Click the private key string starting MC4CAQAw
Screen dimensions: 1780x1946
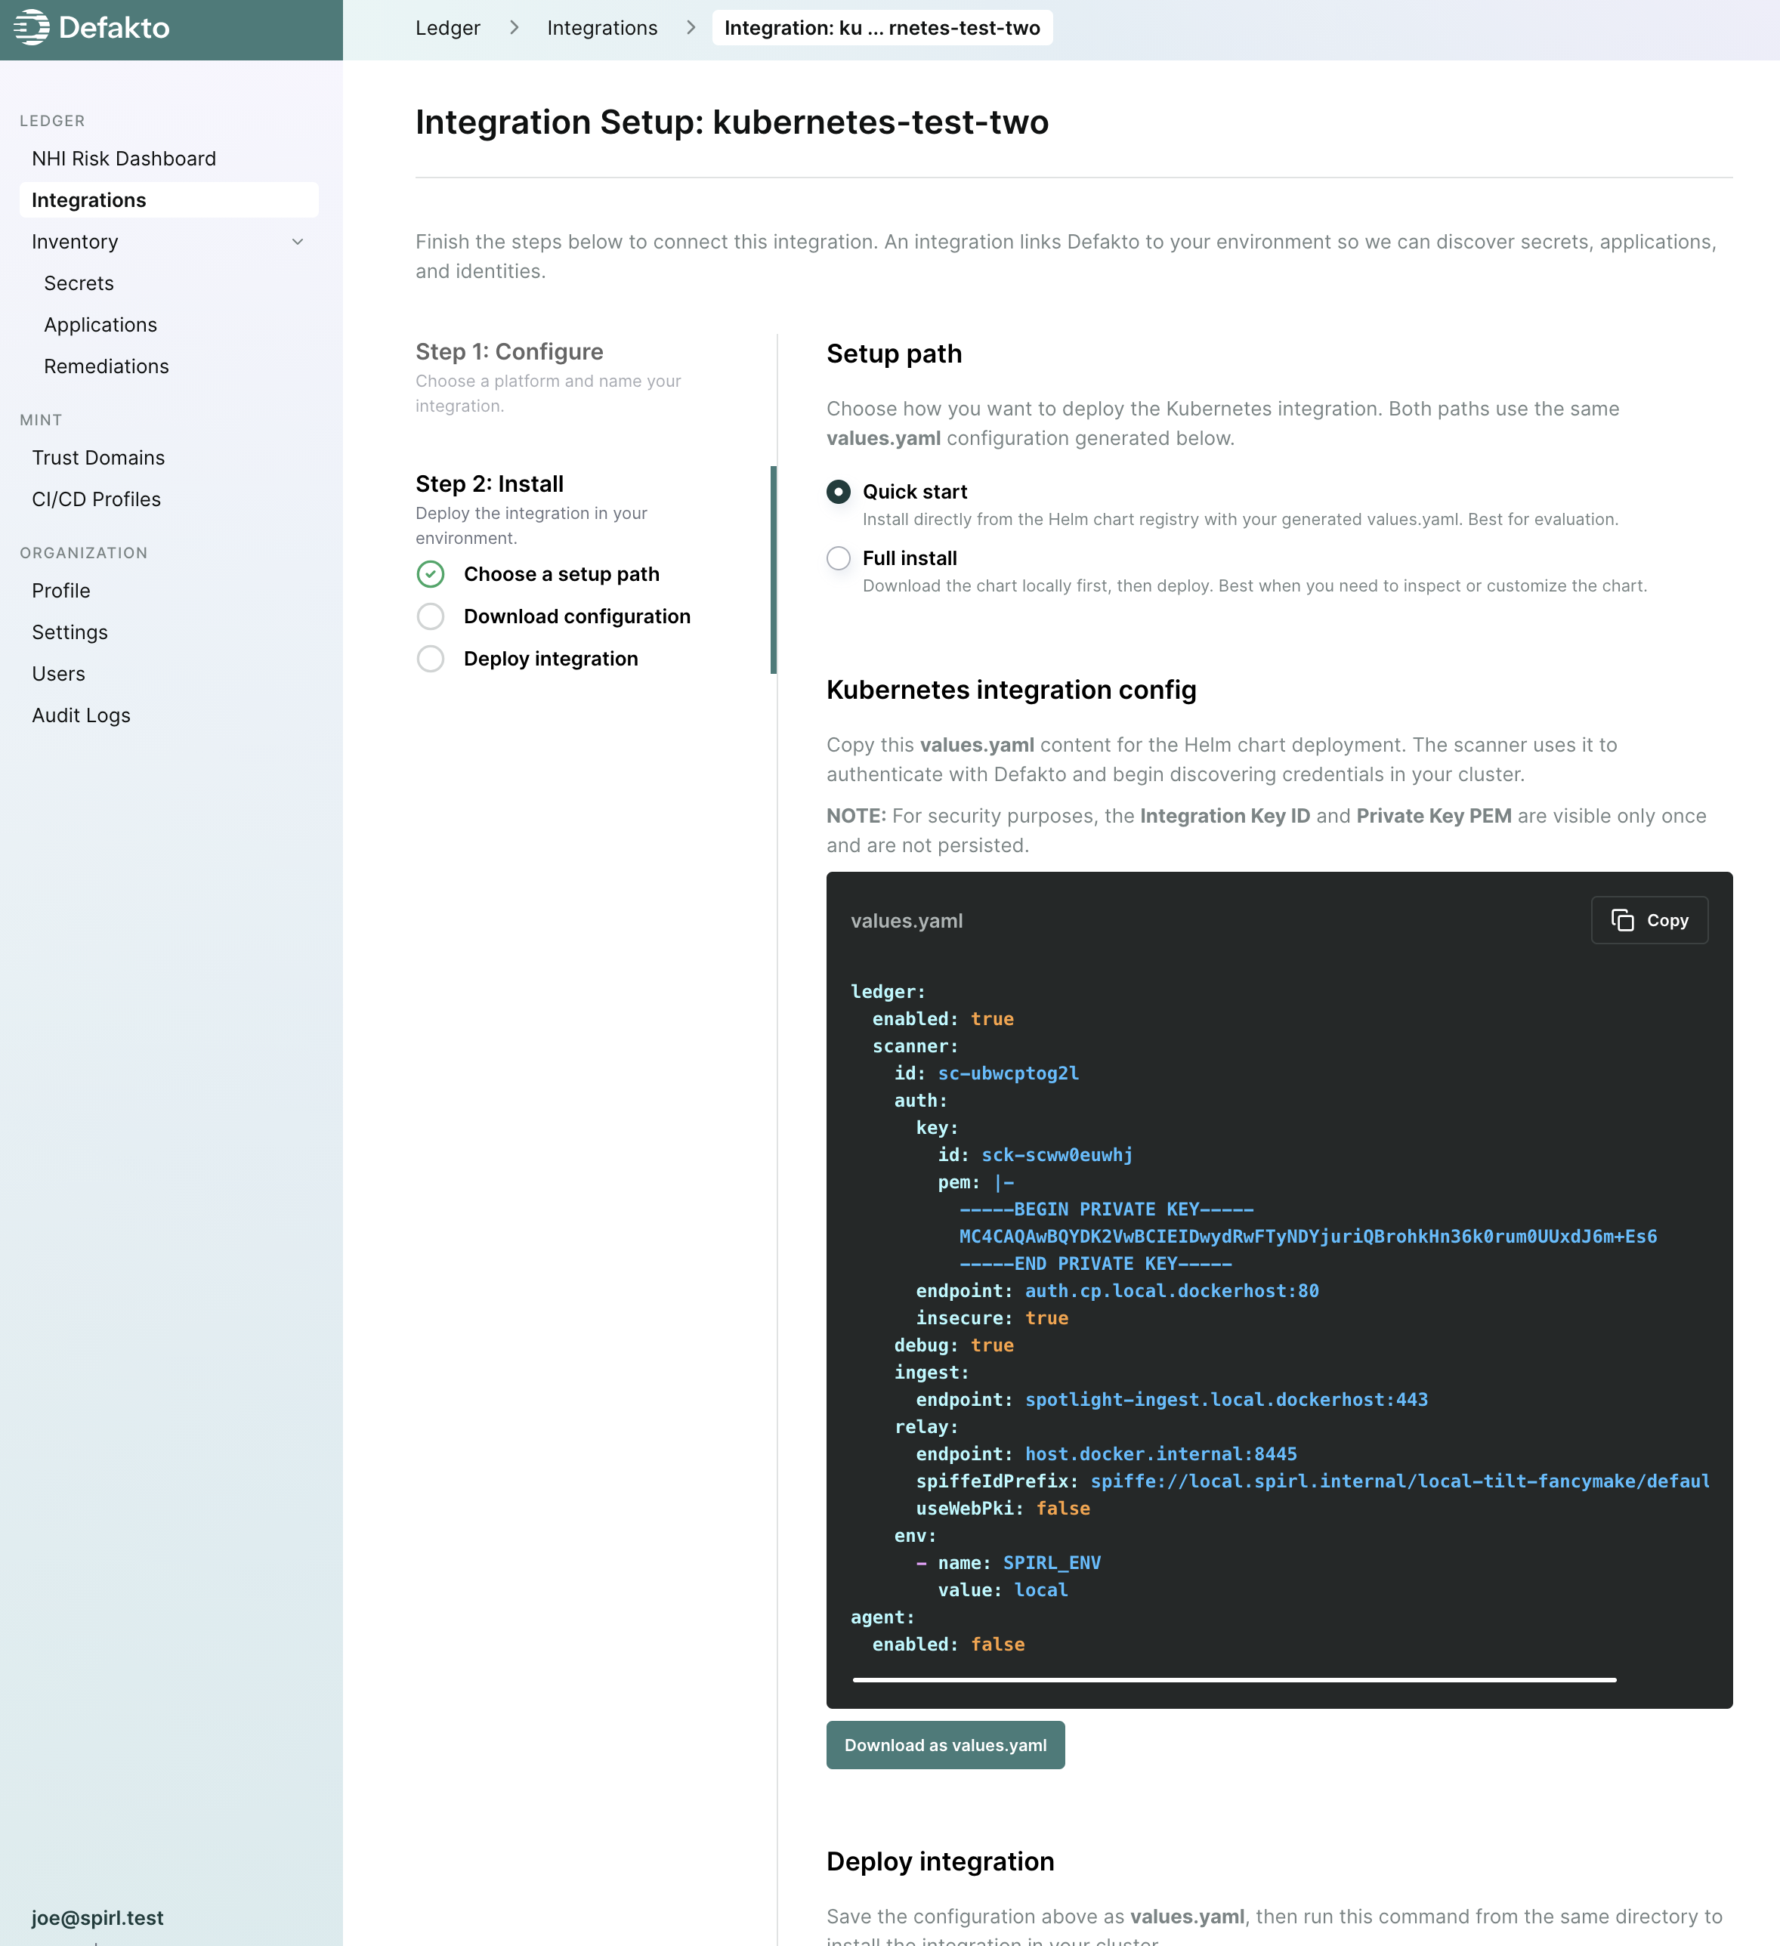pyautogui.click(x=1308, y=1237)
